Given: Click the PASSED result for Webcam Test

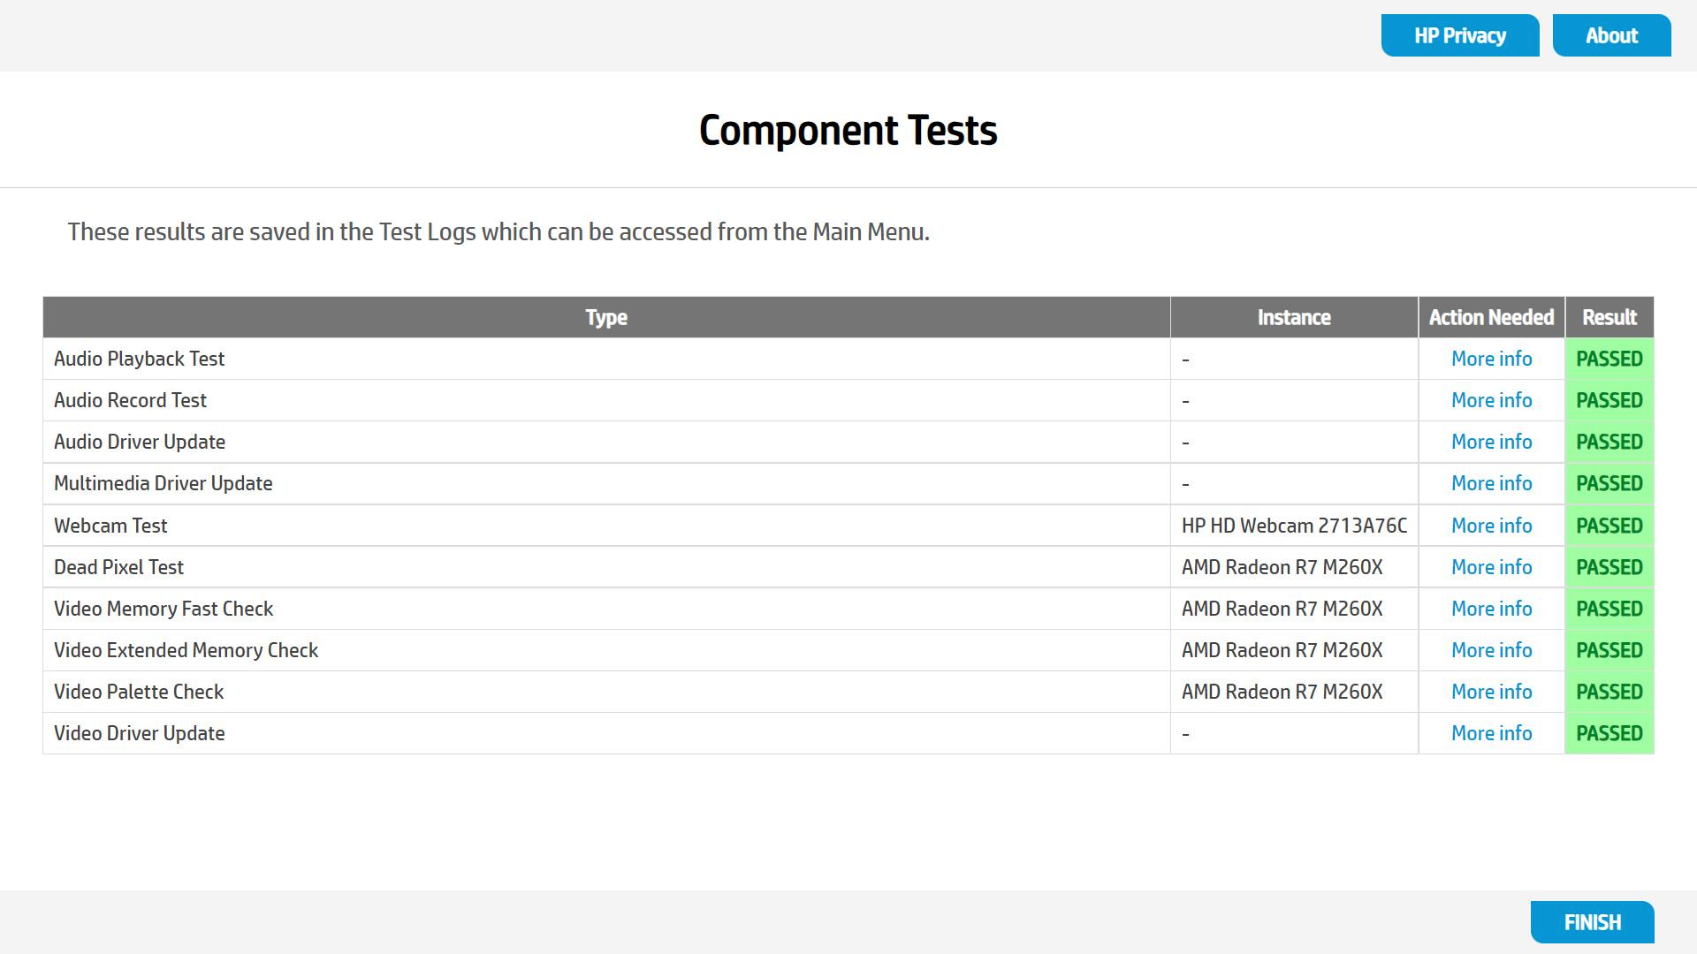Looking at the screenshot, I should tap(1609, 526).
